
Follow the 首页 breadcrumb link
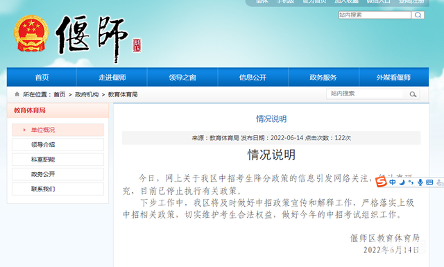pos(60,94)
